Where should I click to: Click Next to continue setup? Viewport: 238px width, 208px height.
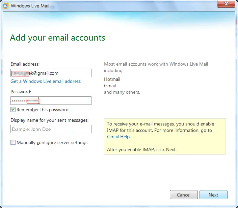pos(213,194)
